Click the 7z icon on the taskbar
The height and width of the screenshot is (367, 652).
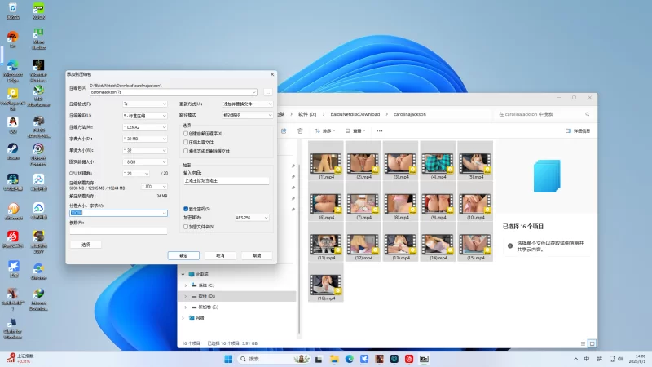pos(424,359)
